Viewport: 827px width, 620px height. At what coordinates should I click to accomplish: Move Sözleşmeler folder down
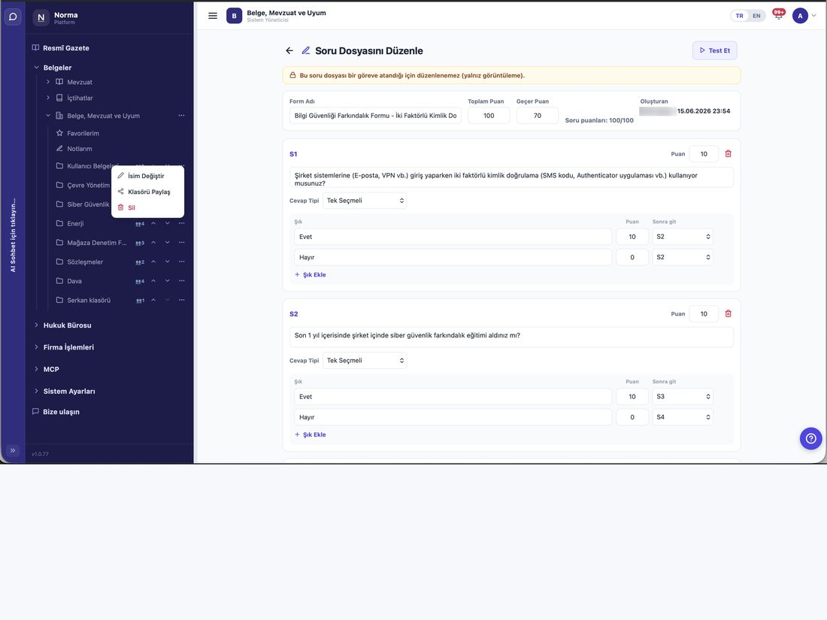167,262
